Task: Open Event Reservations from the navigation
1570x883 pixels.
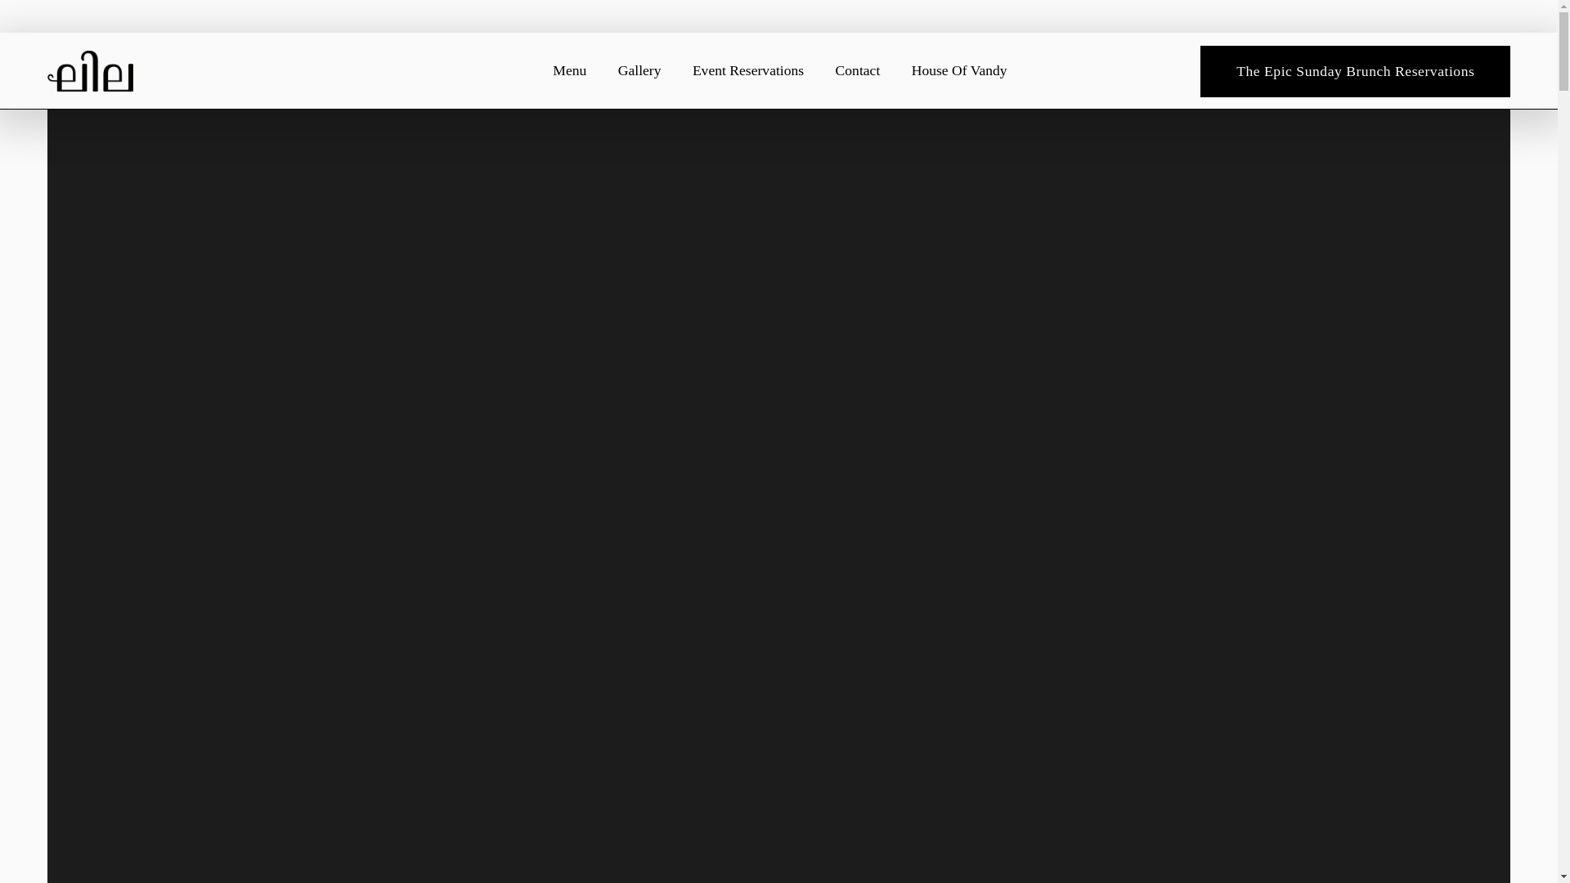Action: (x=747, y=70)
